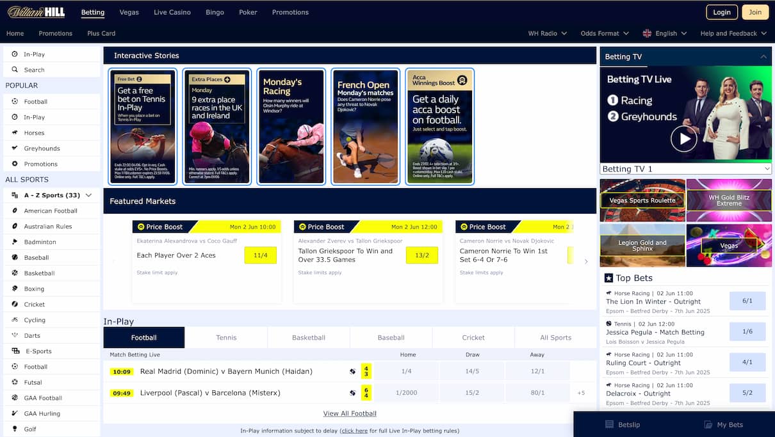Select 11/4 odds for Each Player Over 2 Aces
Screen dimensions: 775x437
(260, 255)
